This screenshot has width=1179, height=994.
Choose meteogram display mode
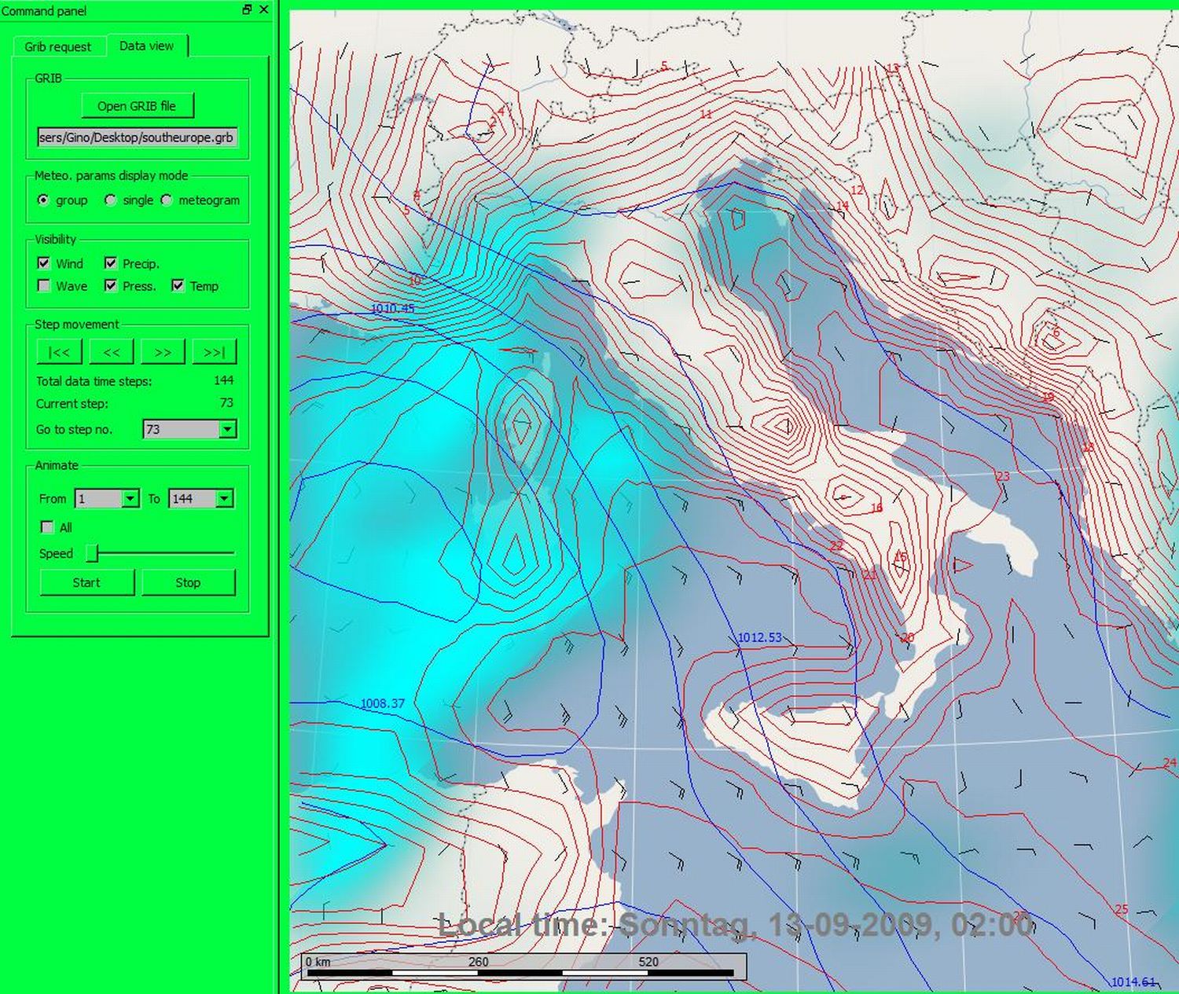pos(167,200)
